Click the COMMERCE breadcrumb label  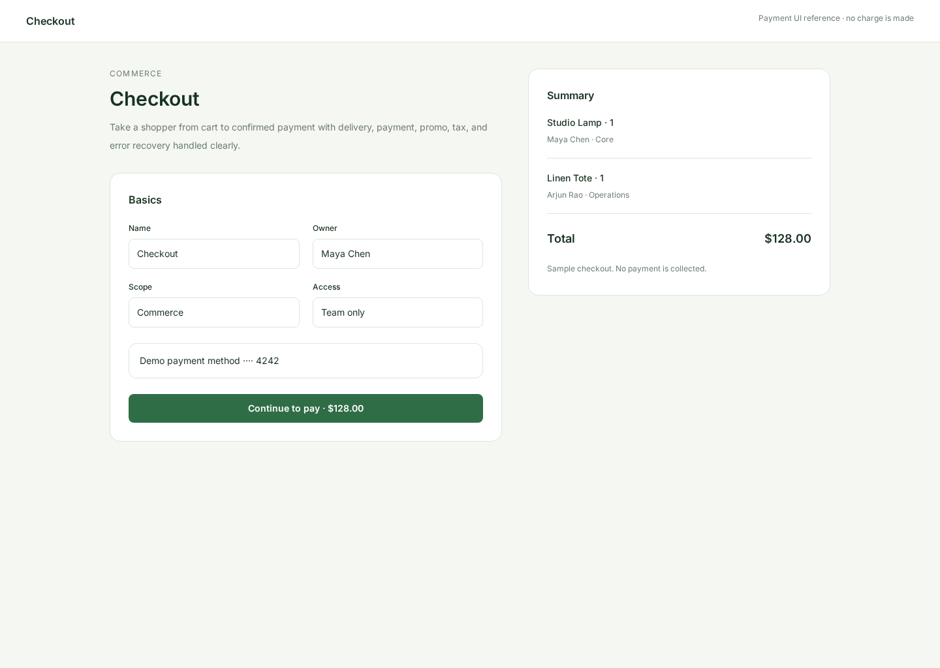[136, 74]
